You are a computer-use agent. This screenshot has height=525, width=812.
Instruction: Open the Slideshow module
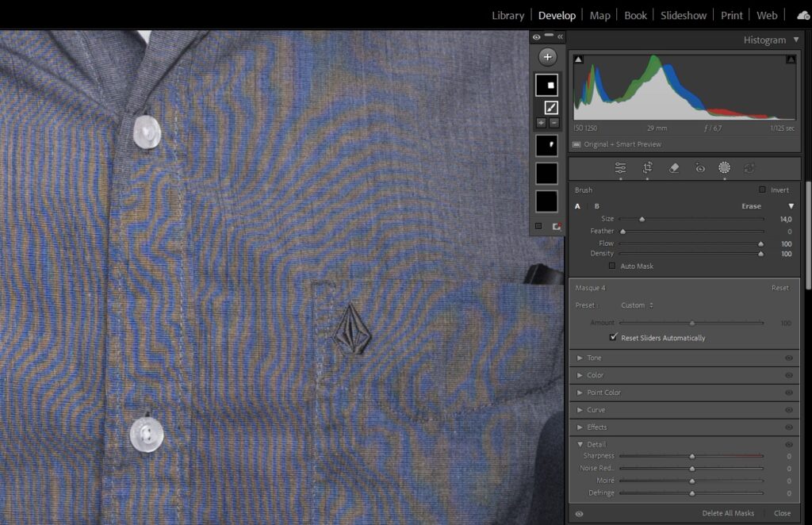[x=683, y=15]
